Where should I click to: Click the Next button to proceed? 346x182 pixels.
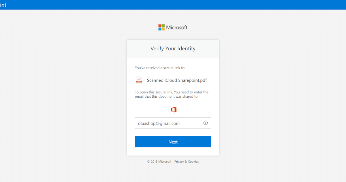coord(173,142)
